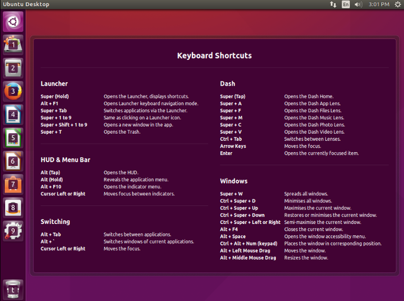Click the Ubuntu Desktop title in top panel
The image size is (404, 301).
pos(25,4)
